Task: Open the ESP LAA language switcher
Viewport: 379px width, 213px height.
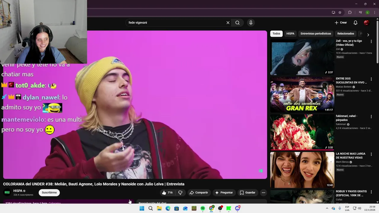Action: point(347,208)
